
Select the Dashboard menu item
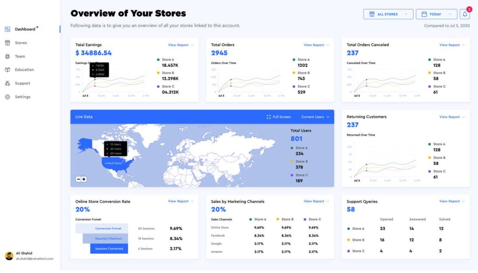25,29
